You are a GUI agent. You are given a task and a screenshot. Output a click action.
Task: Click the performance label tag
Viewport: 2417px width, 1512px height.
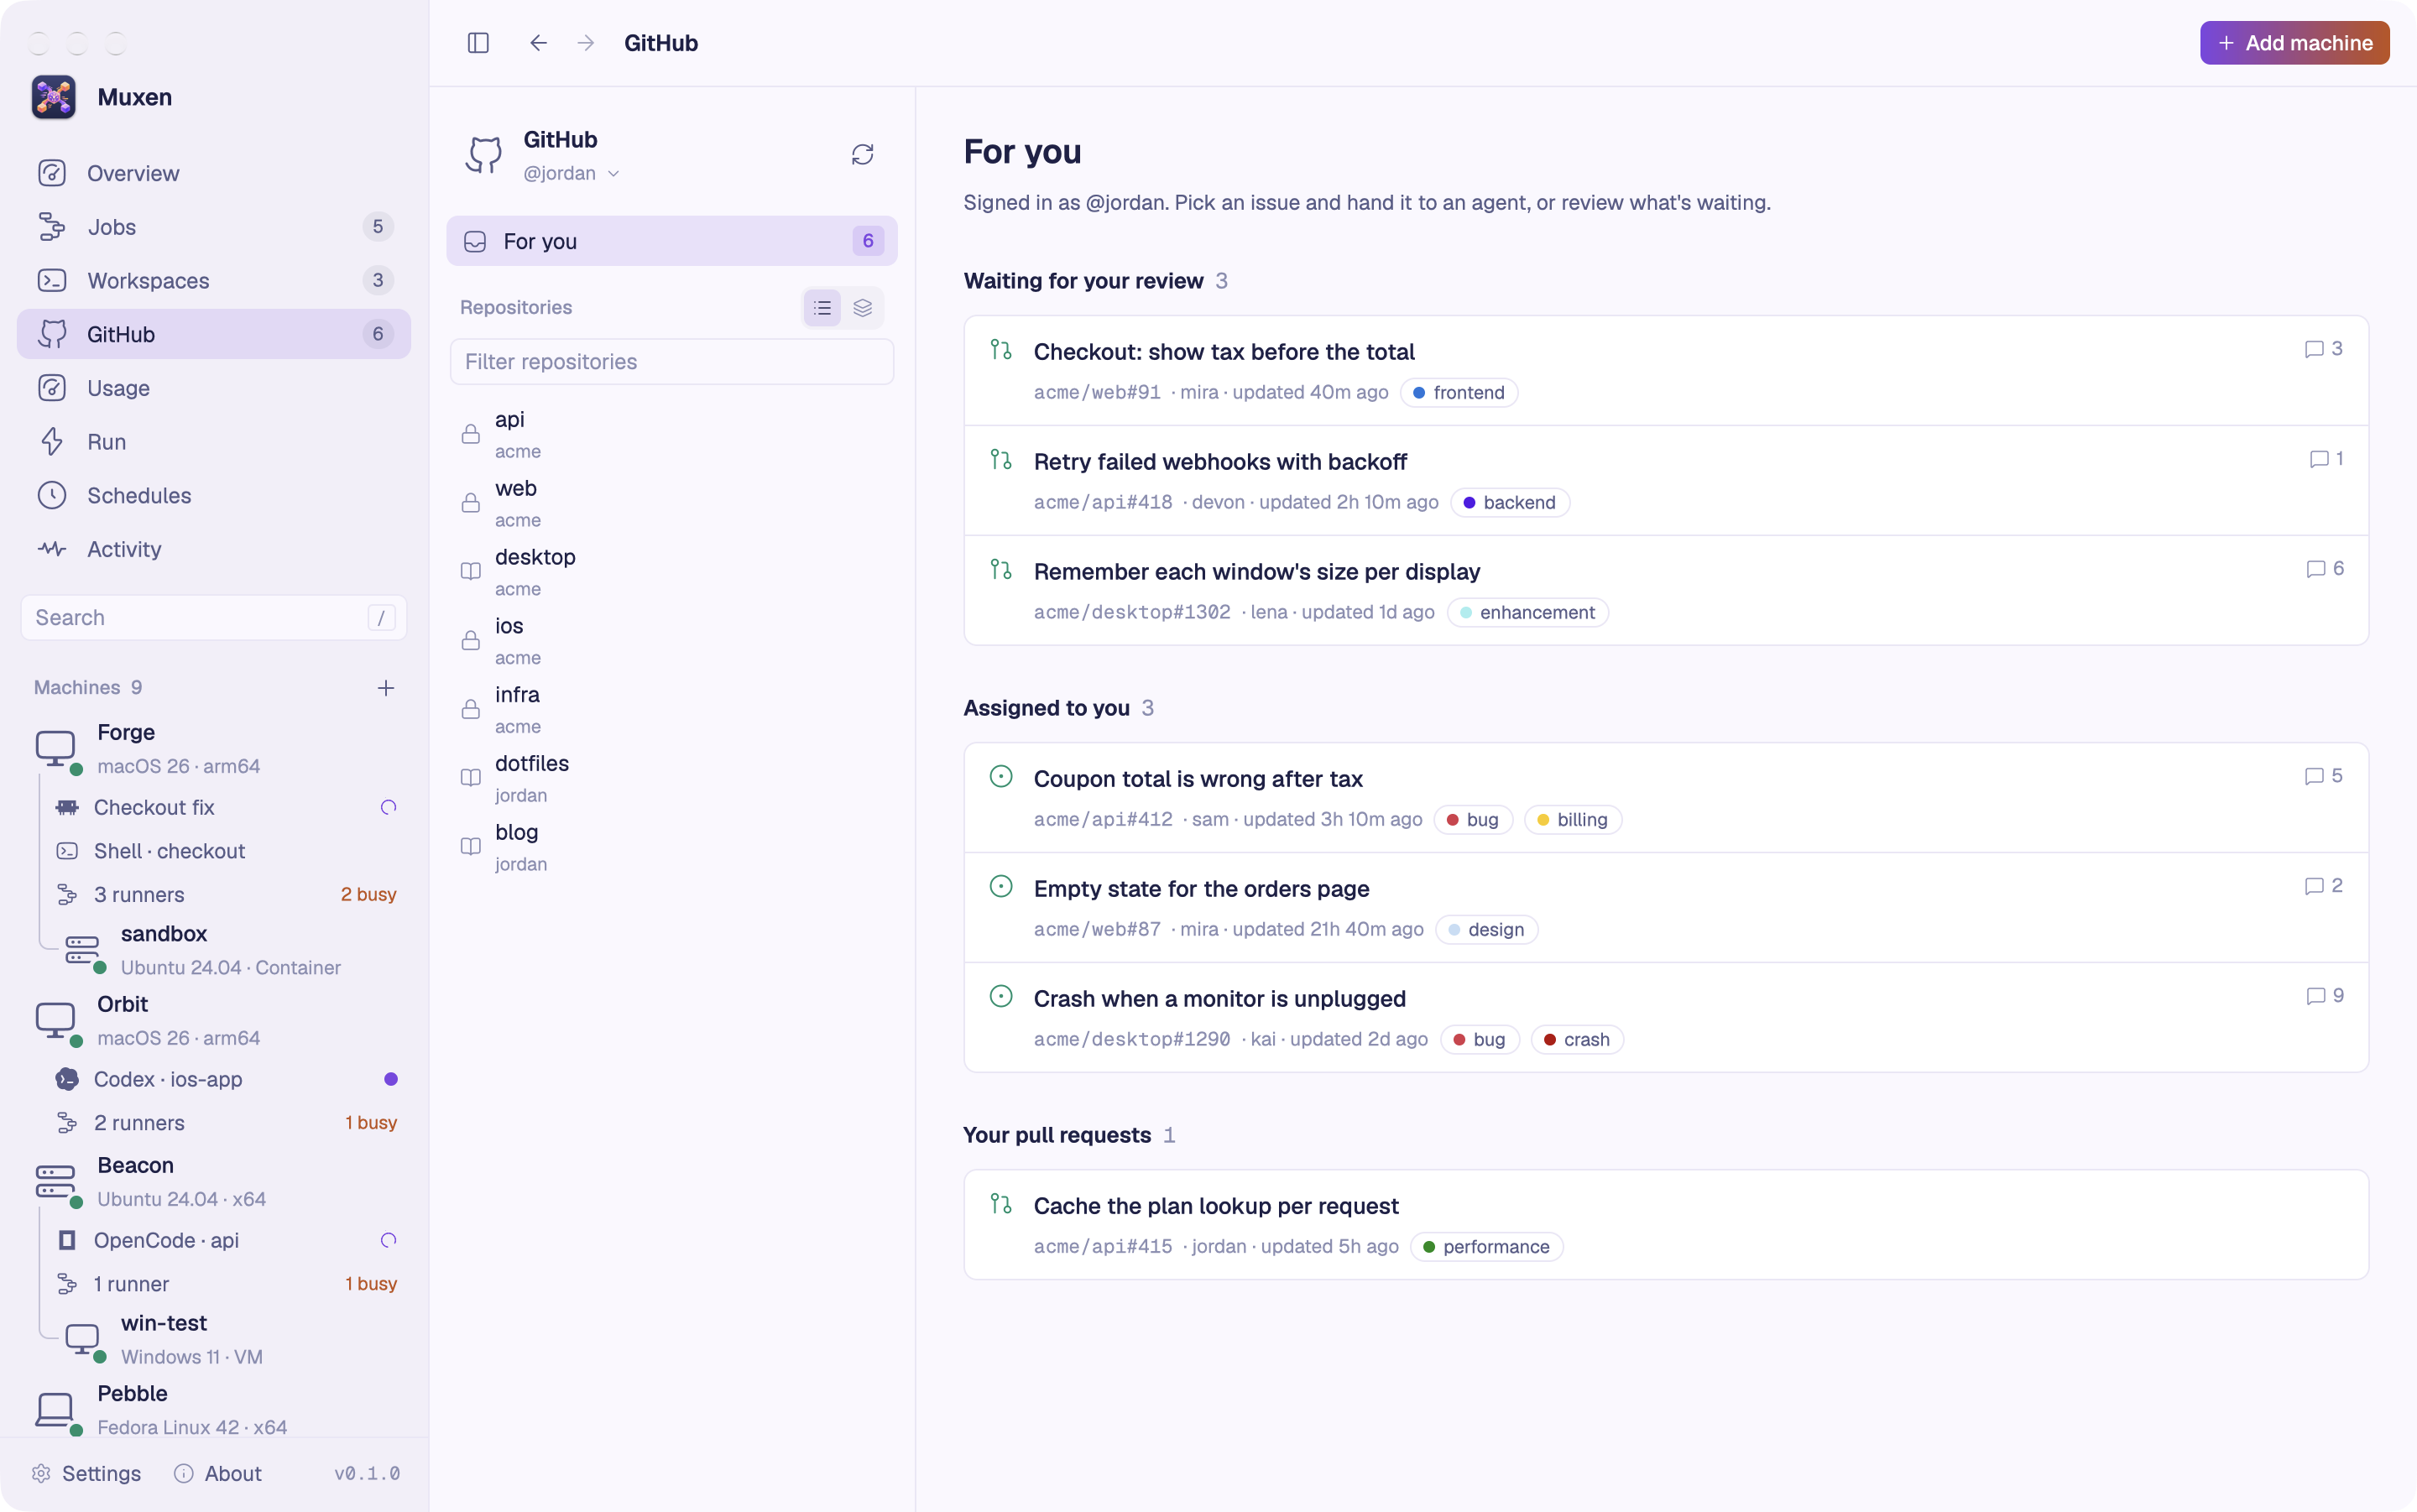[x=1486, y=1247]
